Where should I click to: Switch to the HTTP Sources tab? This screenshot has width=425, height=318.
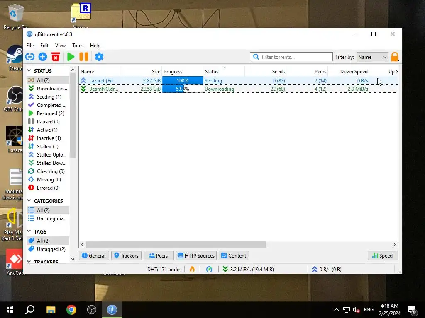(x=196, y=255)
